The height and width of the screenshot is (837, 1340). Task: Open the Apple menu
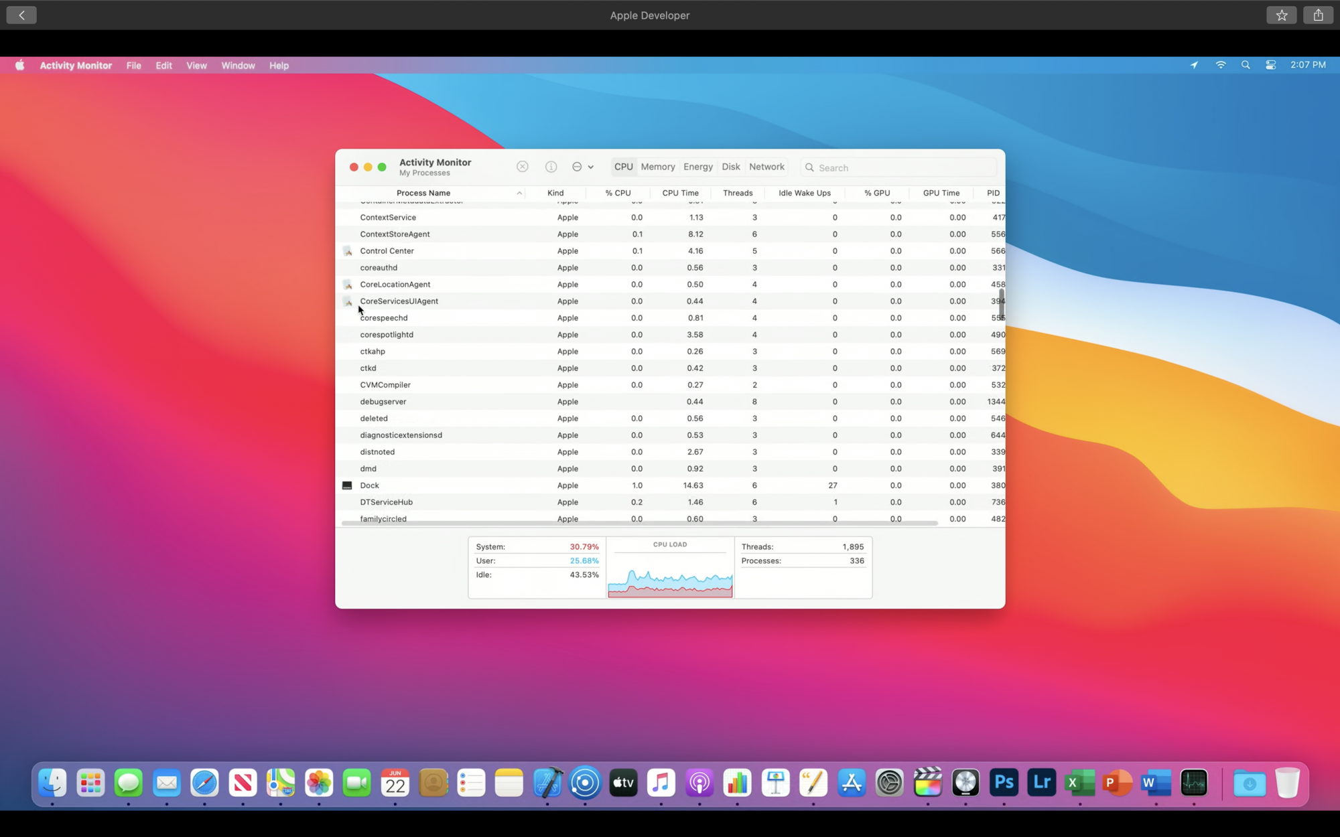(x=20, y=65)
